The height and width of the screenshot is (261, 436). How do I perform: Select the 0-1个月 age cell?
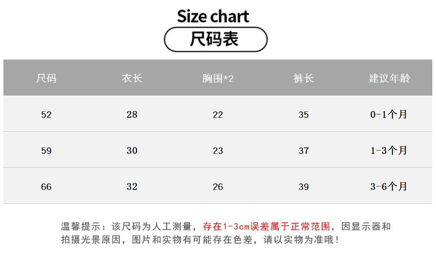click(x=389, y=115)
